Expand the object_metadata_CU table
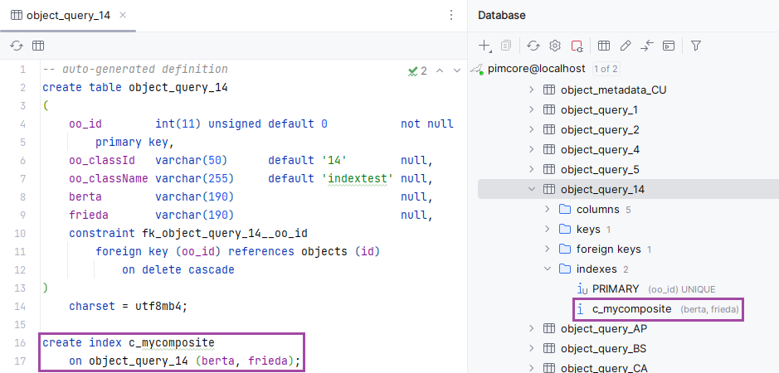Screen dimensions: 779x373 [x=532, y=90]
